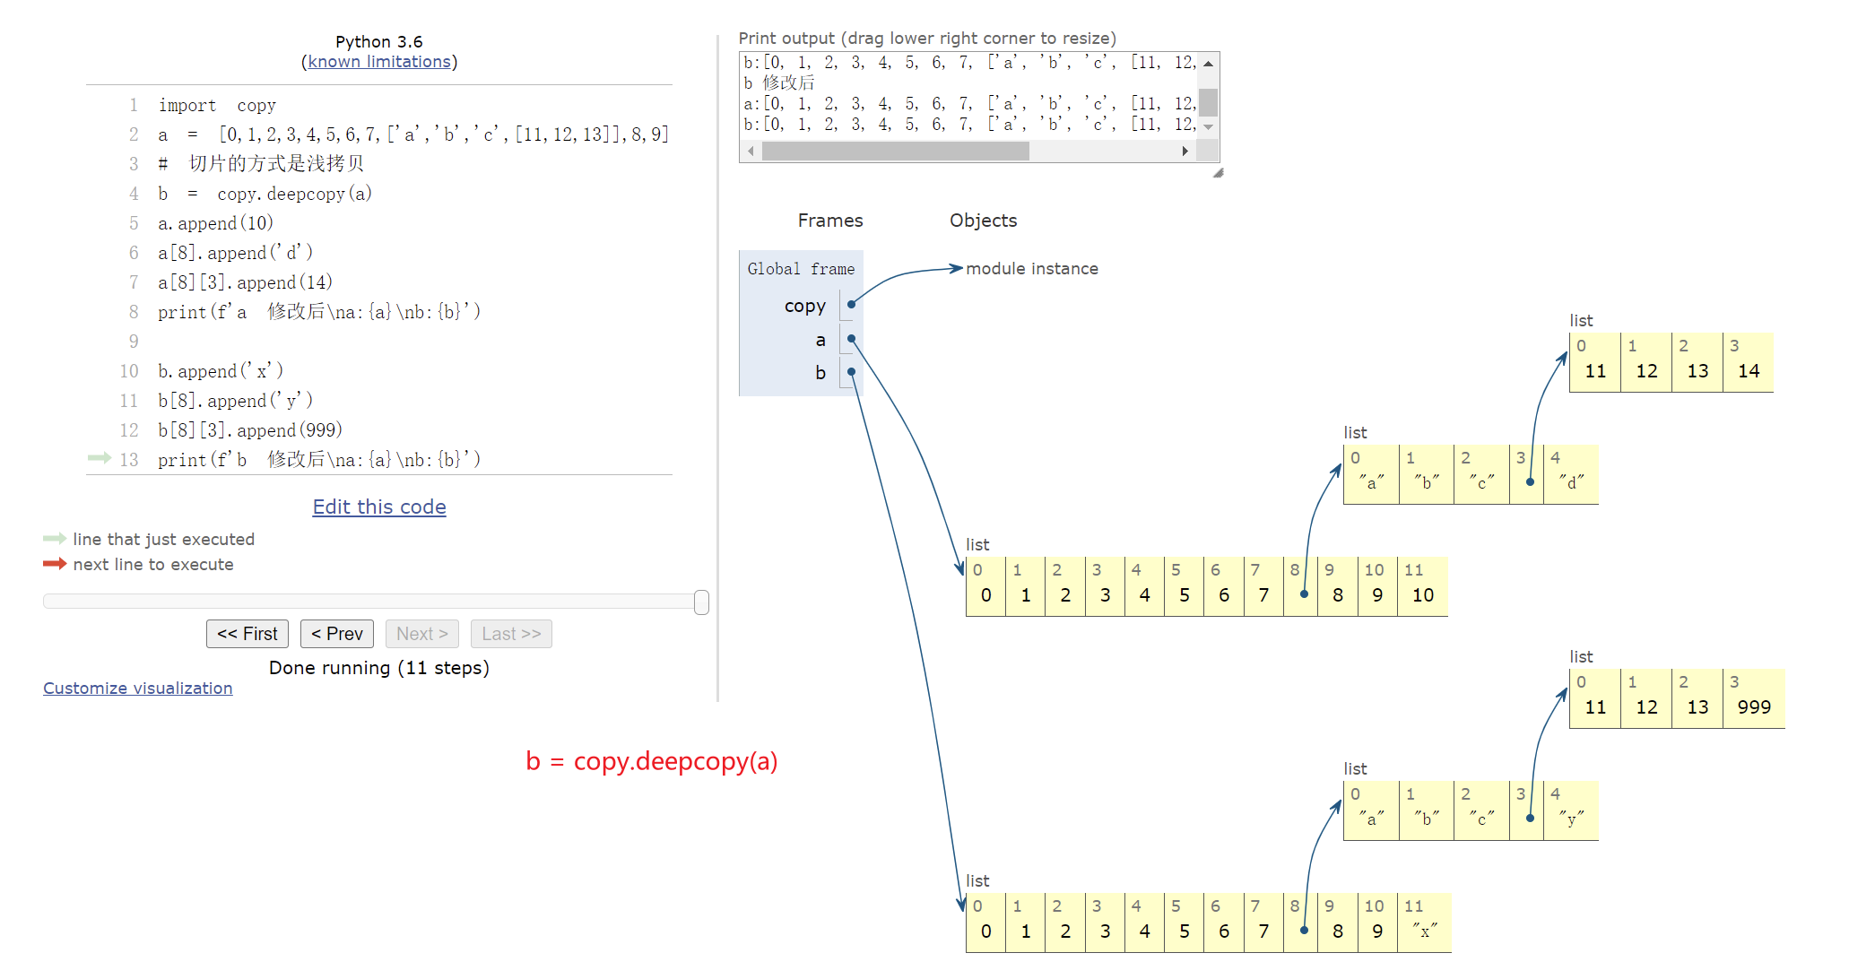Click the scroll-down arrow in print output
This screenshot has height=979, width=1875.
[1208, 127]
